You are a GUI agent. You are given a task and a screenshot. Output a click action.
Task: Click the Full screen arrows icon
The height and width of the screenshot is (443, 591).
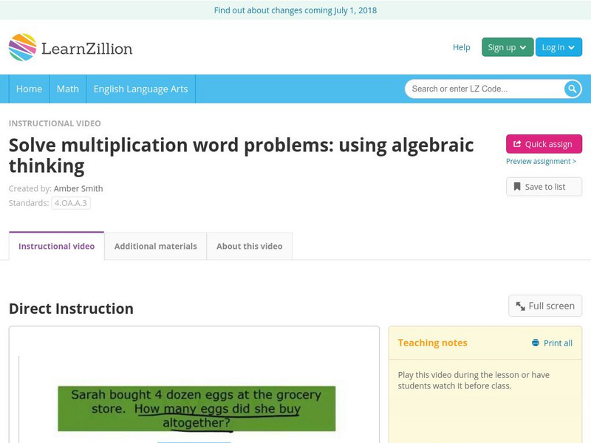(x=520, y=305)
